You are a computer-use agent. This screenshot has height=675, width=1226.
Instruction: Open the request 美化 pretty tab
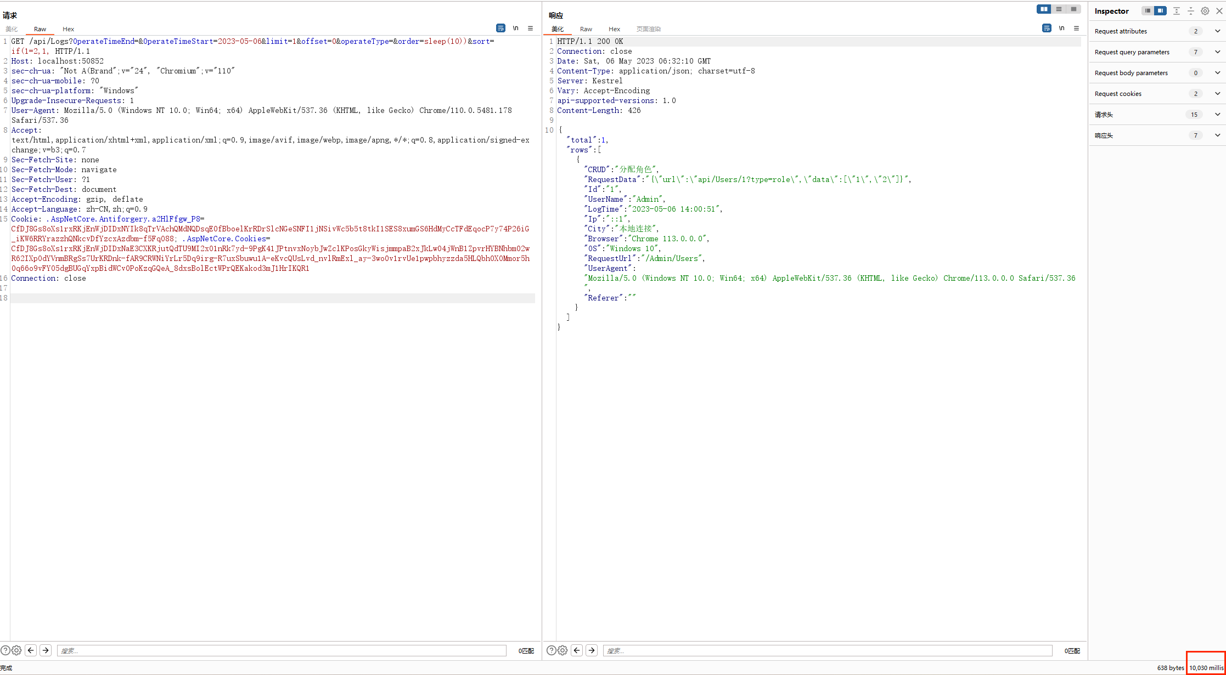pos(12,29)
